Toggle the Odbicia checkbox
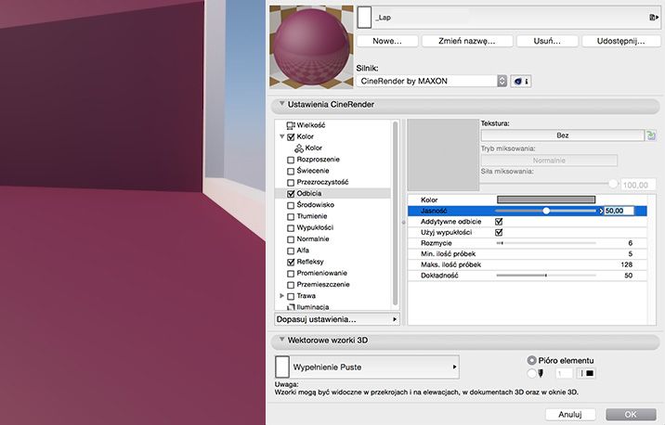The height and width of the screenshot is (425, 665). pos(291,194)
